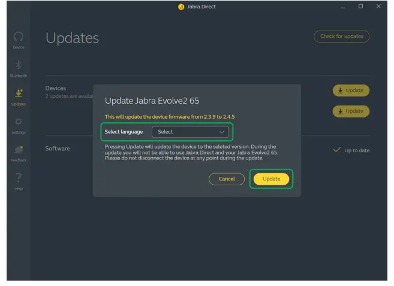Minimize the Jabra Direct window

tap(342, 7)
